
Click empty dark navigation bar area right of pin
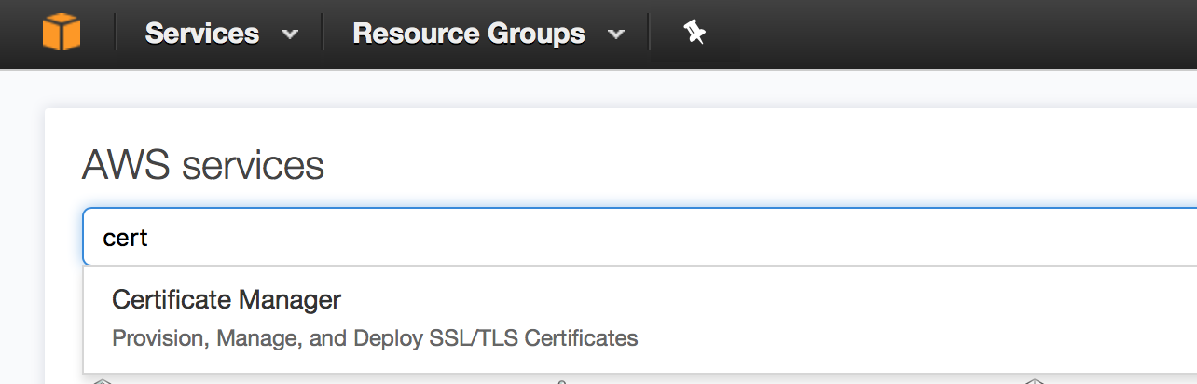[932, 34]
